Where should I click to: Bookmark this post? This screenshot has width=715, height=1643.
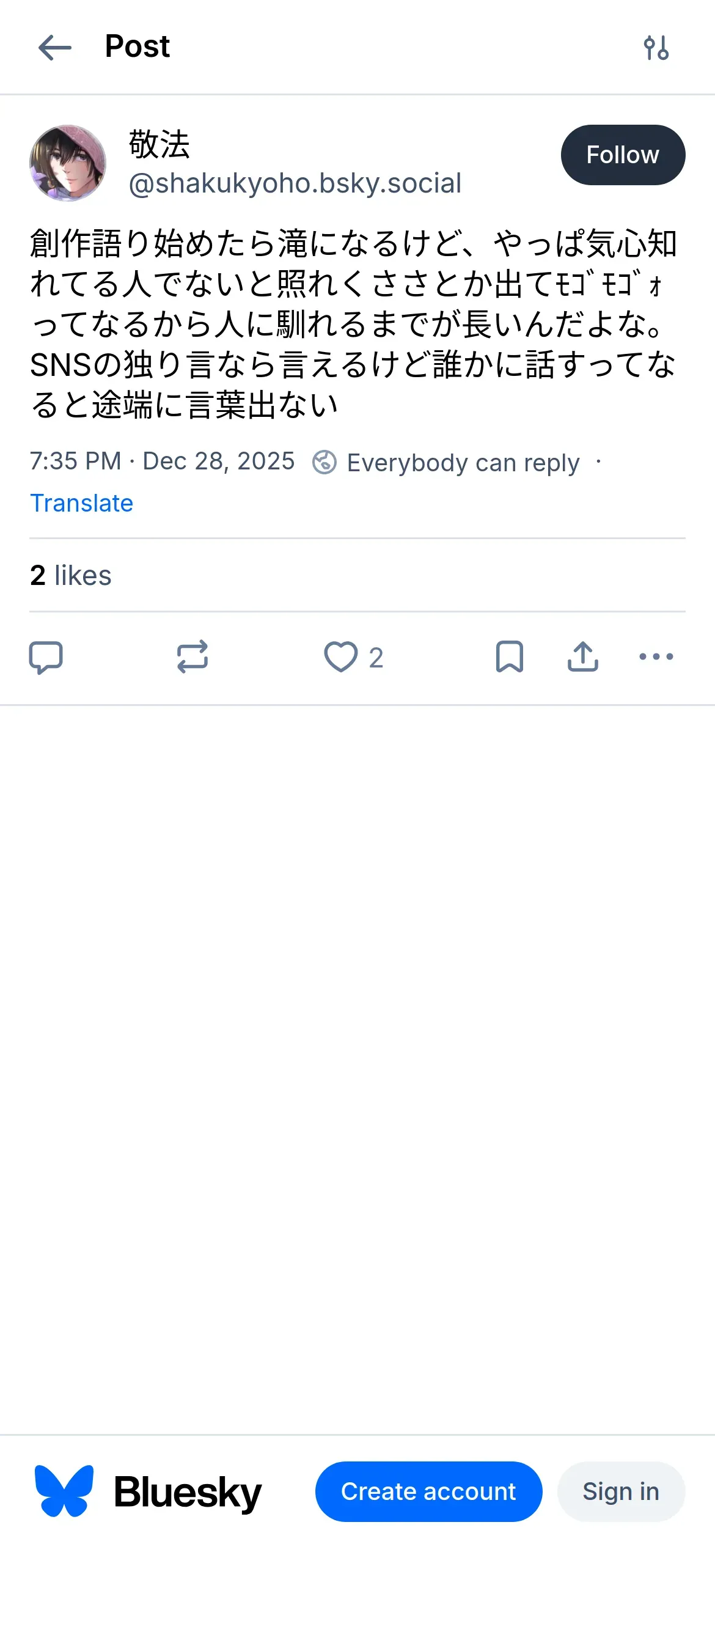click(x=509, y=657)
